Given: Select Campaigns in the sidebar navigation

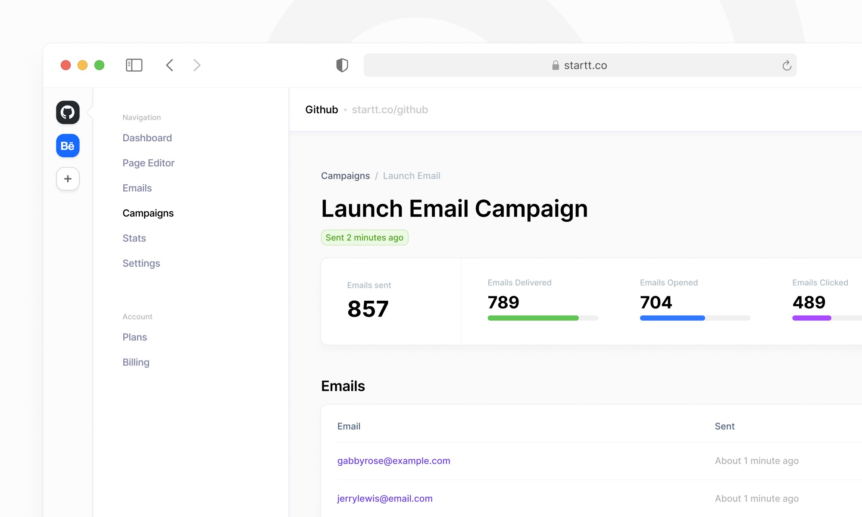Looking at the screenshot, I should tap(148, 213).
